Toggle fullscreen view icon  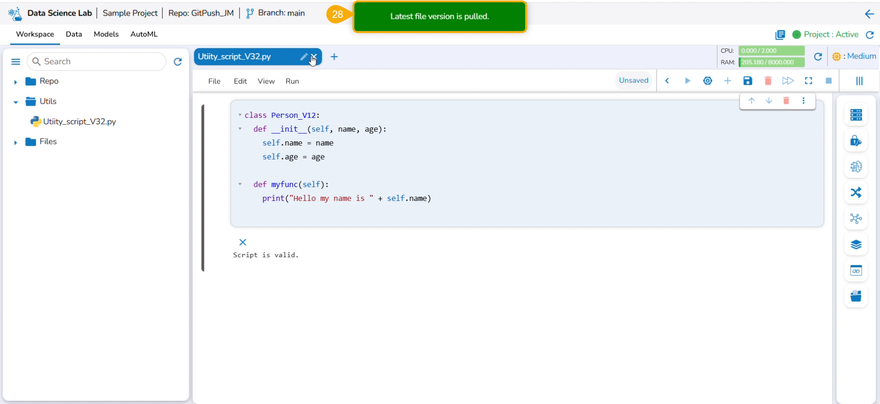(x=808, y=81)
